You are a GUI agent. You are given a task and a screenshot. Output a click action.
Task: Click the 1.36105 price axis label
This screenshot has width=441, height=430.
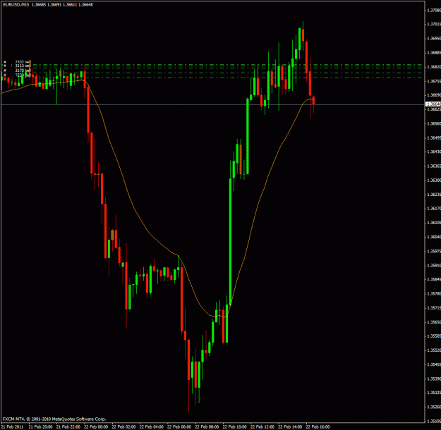[x=434, y=223]
